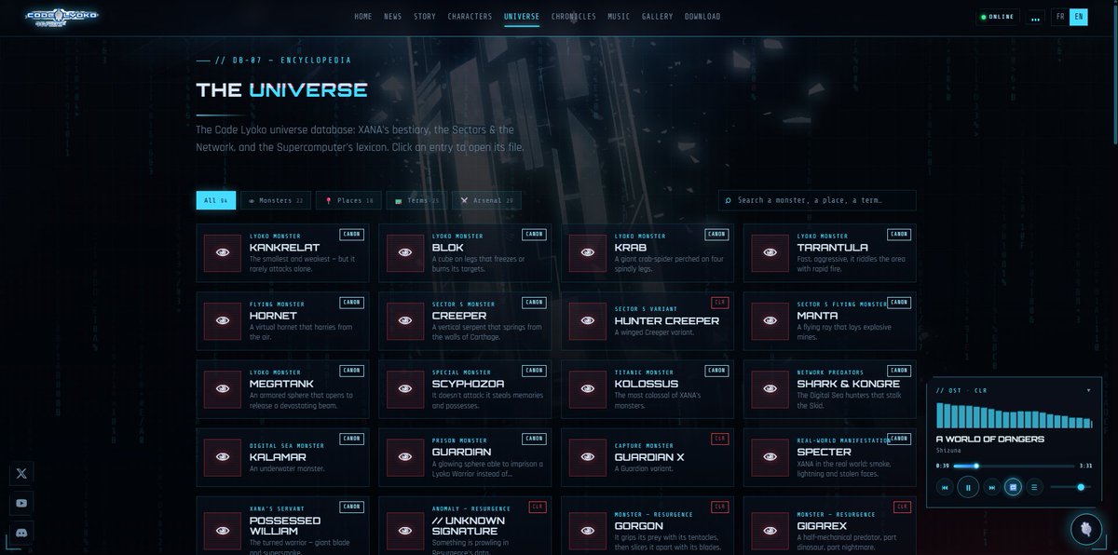Image resolution: width=1118 pixels, height=555 pixels.
Task: Click the eye icon on Kalamar card
Action: [223, 456]
